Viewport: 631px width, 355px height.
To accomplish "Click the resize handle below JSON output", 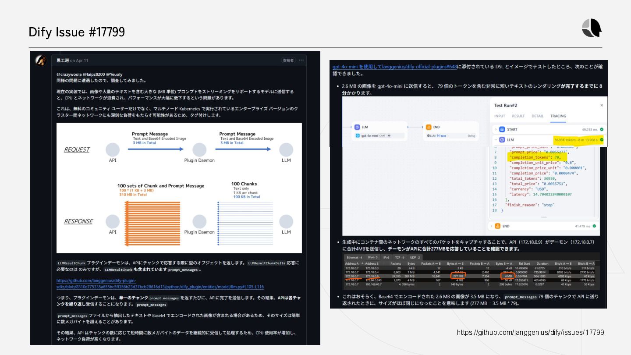I will 545,217.
